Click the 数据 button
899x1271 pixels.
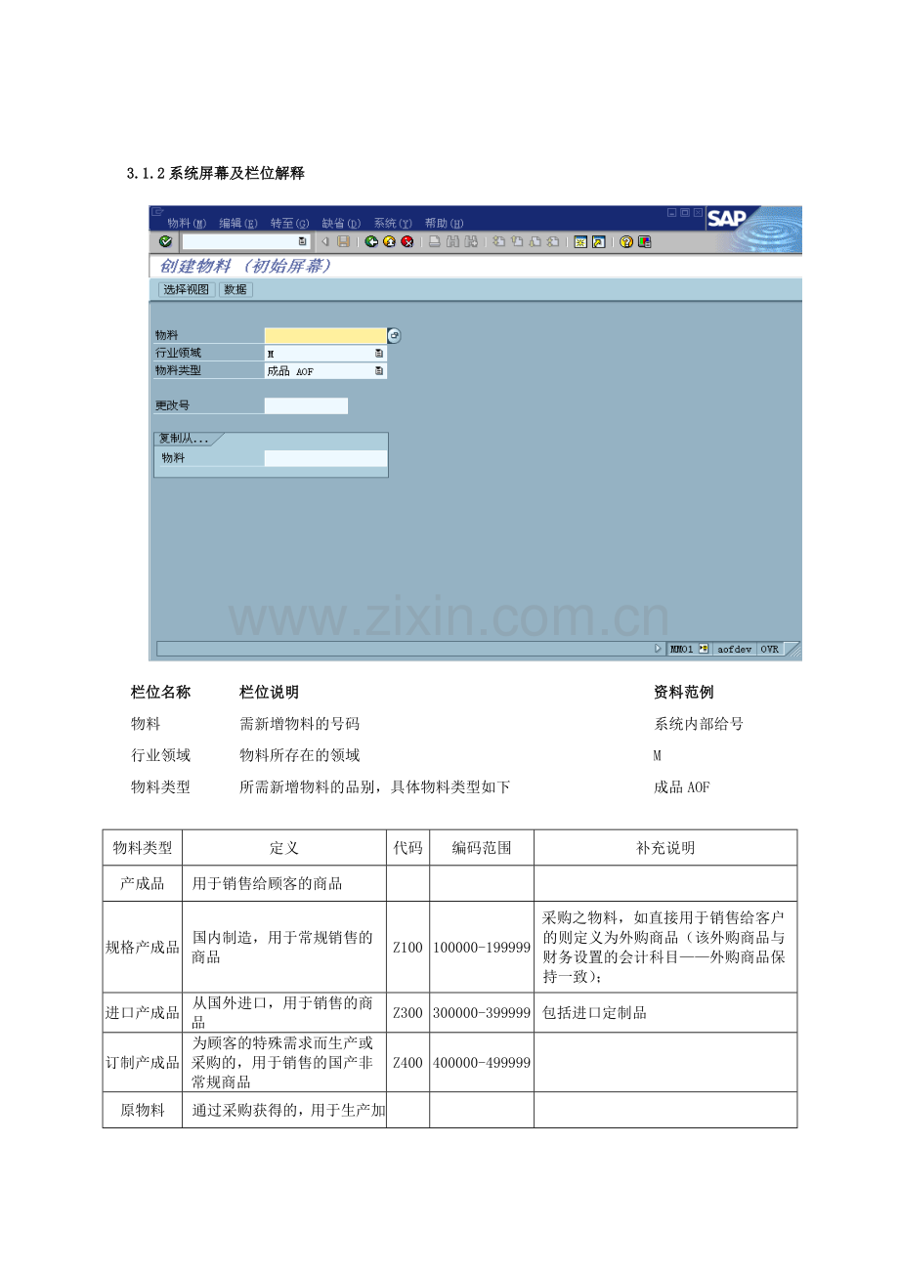(235, 289)
